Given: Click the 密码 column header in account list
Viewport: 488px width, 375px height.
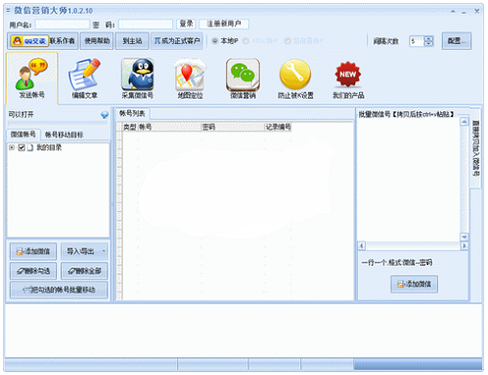Looking at the screenshot, I should 233,127.
